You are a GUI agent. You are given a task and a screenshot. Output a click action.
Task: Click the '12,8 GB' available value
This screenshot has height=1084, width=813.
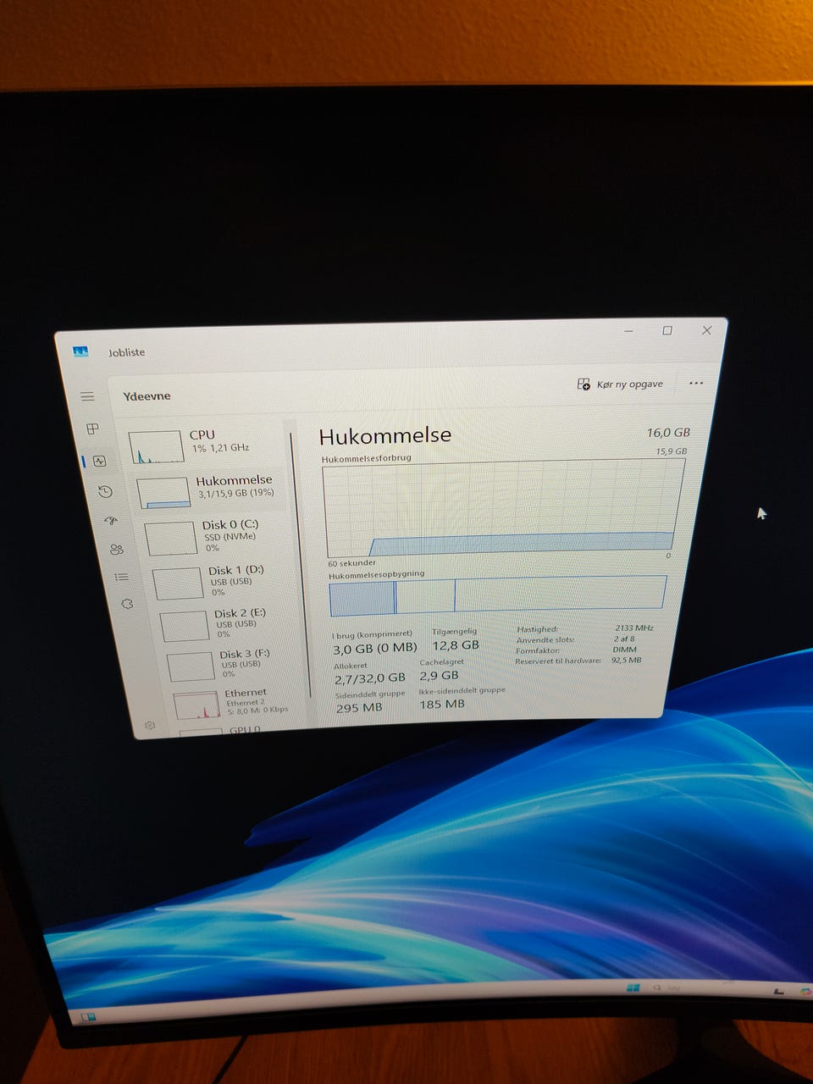point(456,645)
